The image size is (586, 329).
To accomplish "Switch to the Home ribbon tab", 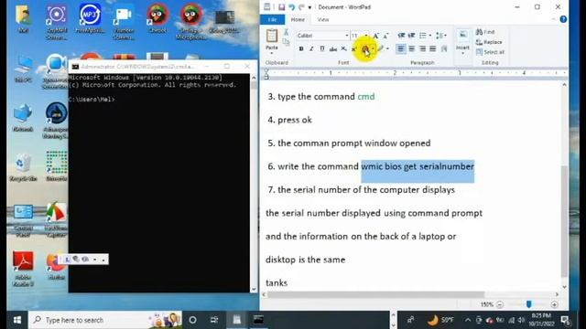I will (298, 19).
